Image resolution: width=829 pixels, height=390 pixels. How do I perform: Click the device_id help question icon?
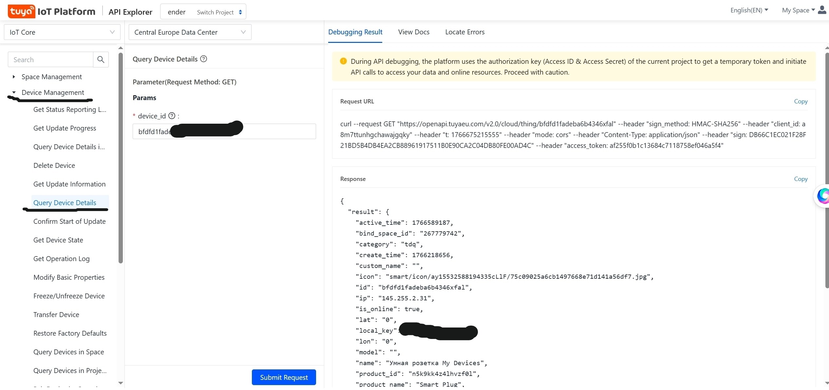click(172, 116)
